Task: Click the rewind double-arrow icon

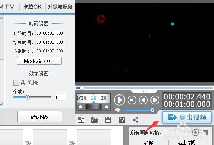Action: coord(81,107)
